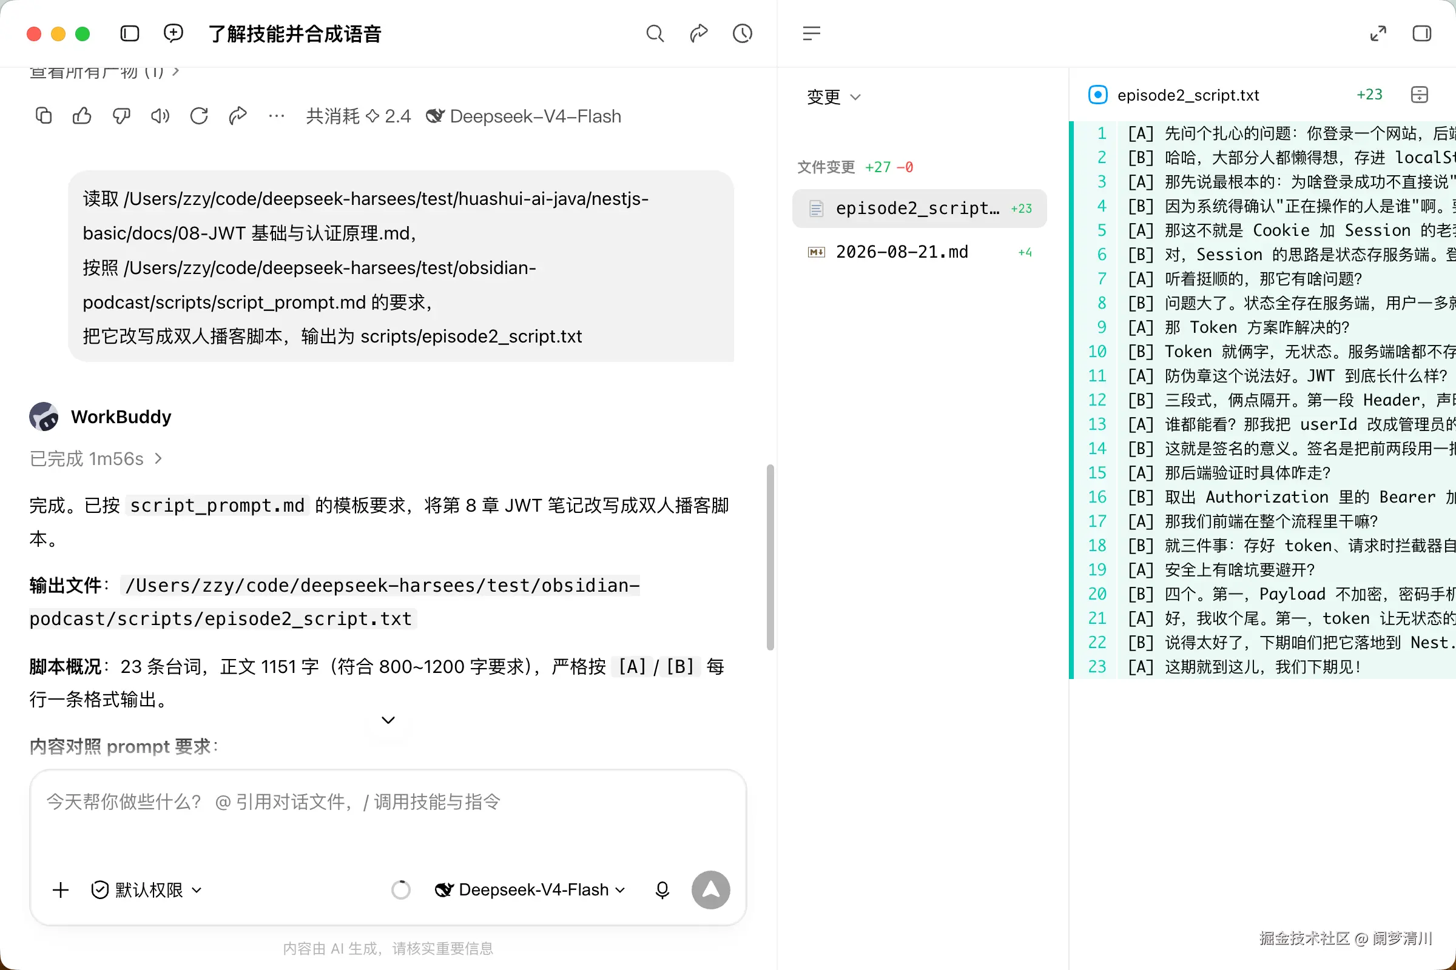The width and height of the screenshot is (1456, 970).
Task: Expand the 已完成 1m56s details
Action: click(x=96, y=458)
